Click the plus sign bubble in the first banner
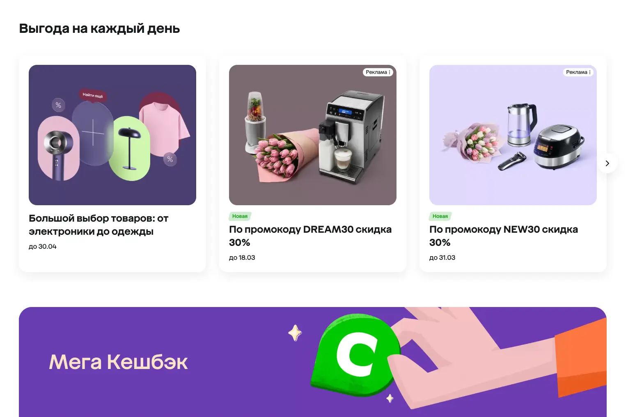Viewport: 628px width, 417px height. pyautogui.click(x=93, y=133)
